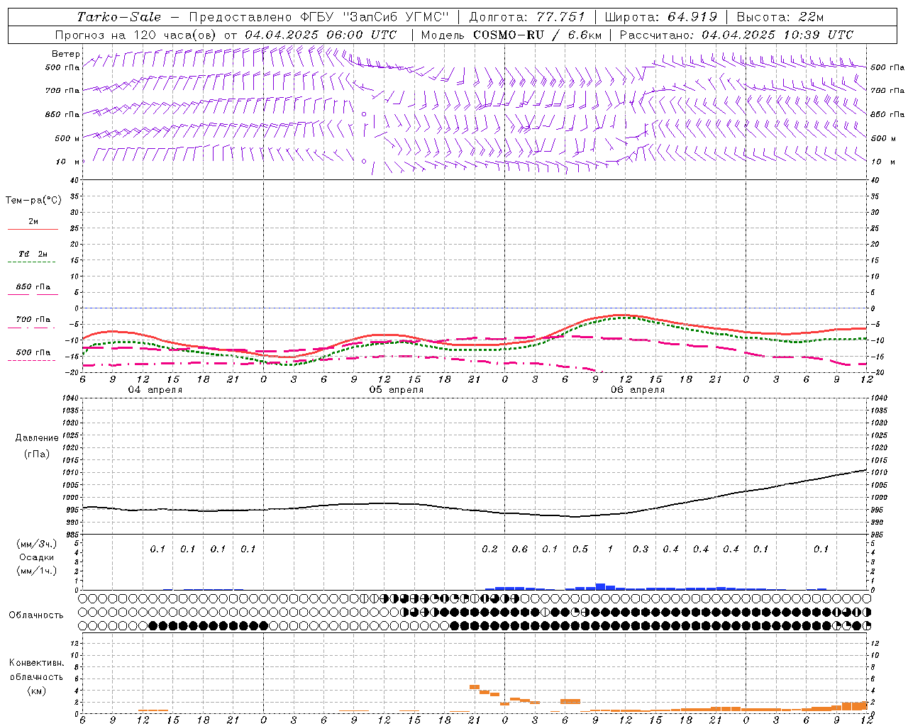Click the Рассчитано 10:39 UTC timestamp
This screenshot has height=726, width=908.
pos(736,35)
